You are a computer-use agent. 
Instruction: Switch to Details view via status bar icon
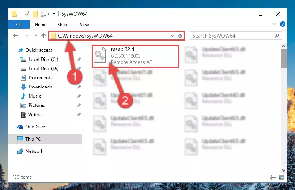273,177
